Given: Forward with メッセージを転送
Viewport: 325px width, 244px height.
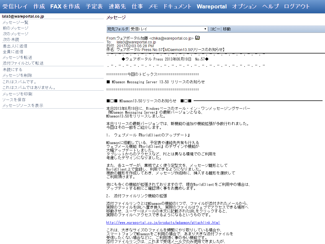Looking at the screenshot, I should (17, 58).
